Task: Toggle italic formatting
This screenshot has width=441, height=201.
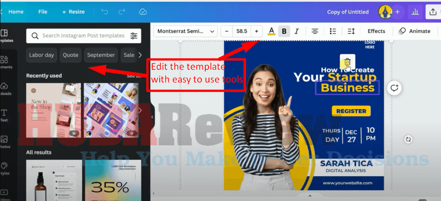Action: tap(296, 31)
